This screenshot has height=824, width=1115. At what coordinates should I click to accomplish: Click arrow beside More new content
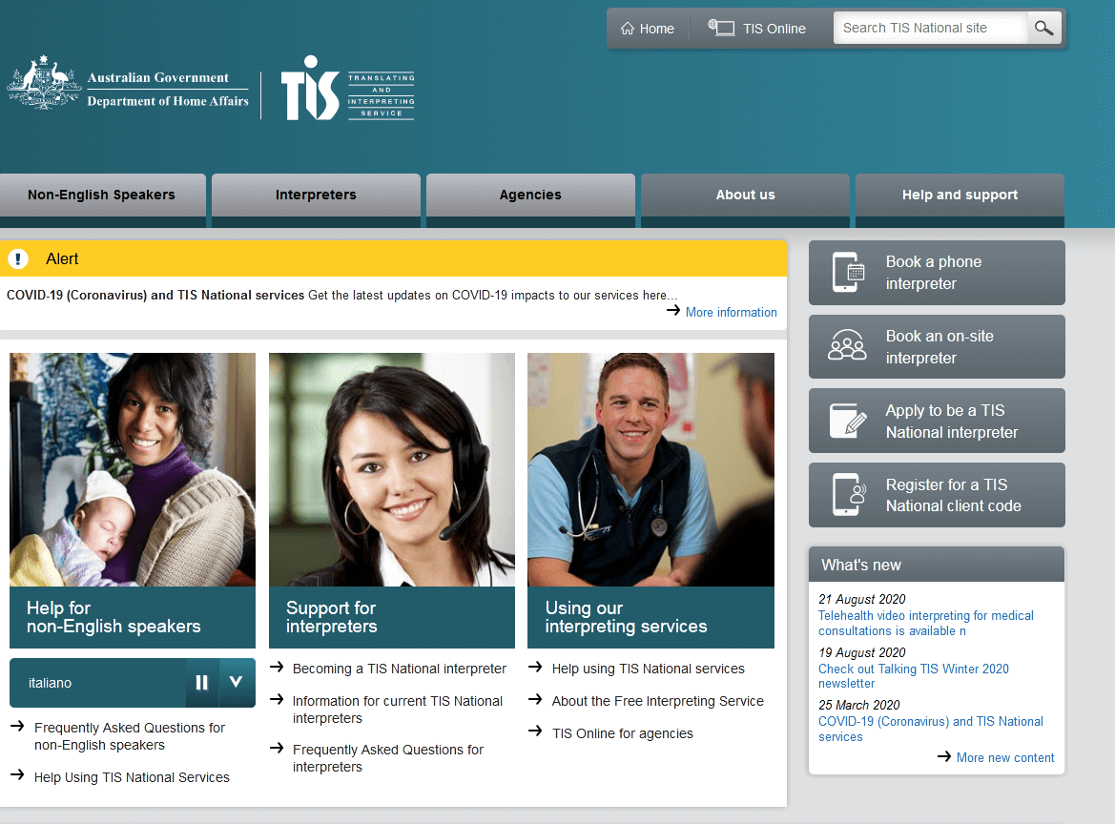tap(943, 756)
